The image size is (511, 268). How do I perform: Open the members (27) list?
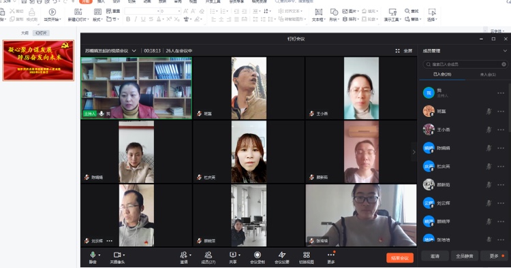pos(208,257)
